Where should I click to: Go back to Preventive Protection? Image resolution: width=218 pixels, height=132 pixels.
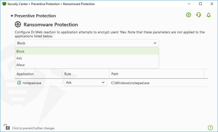tap(35, 16)
